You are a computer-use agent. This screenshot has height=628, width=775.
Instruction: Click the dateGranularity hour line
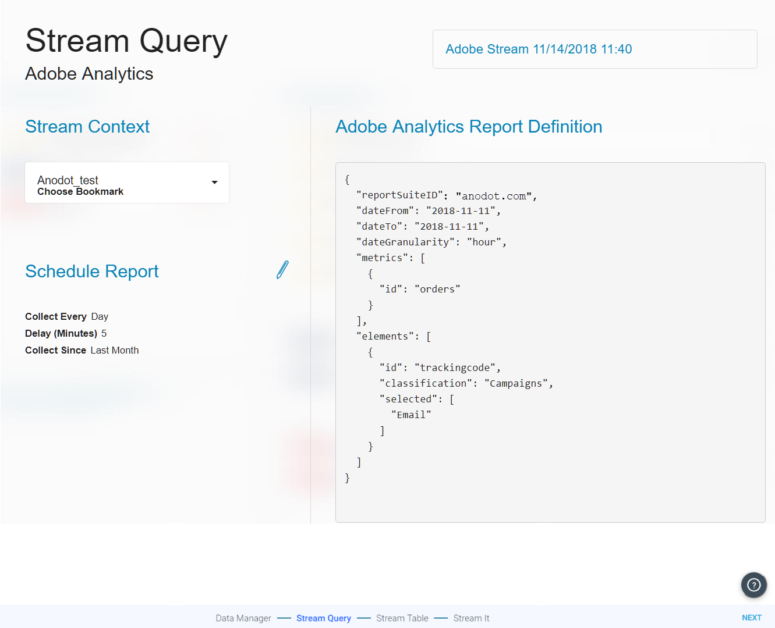[431, 242]
